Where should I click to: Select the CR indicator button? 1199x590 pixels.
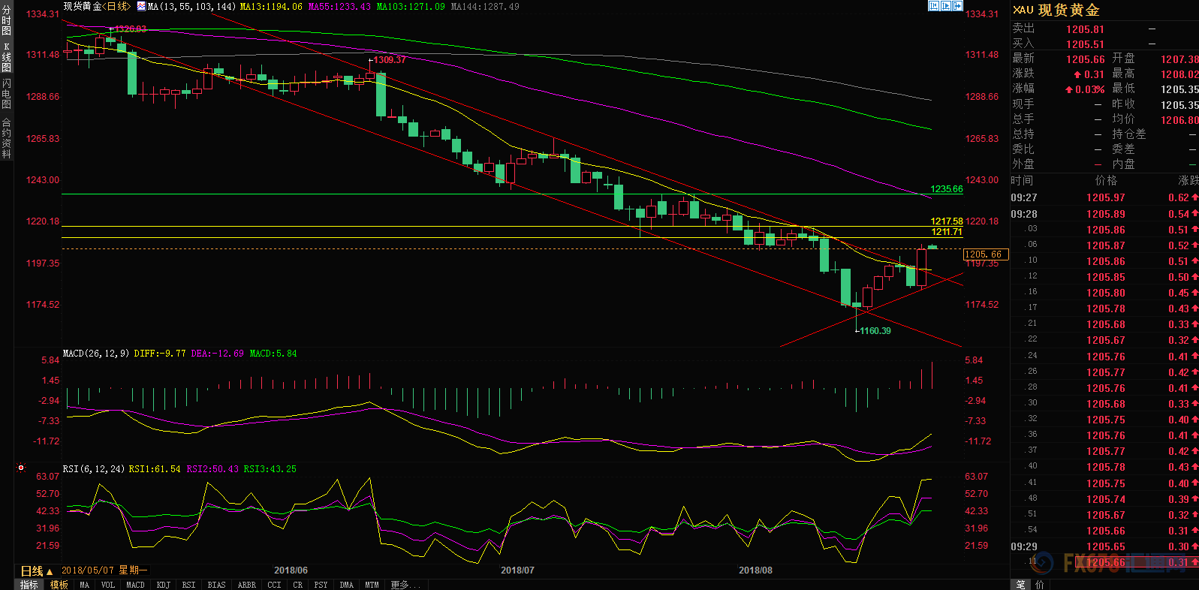point(298,585)
